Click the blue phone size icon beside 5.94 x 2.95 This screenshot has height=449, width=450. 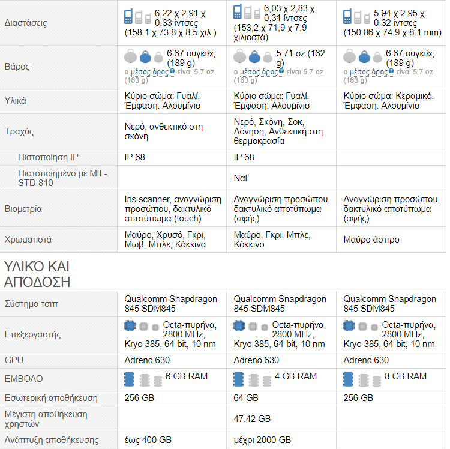[347, 17]
